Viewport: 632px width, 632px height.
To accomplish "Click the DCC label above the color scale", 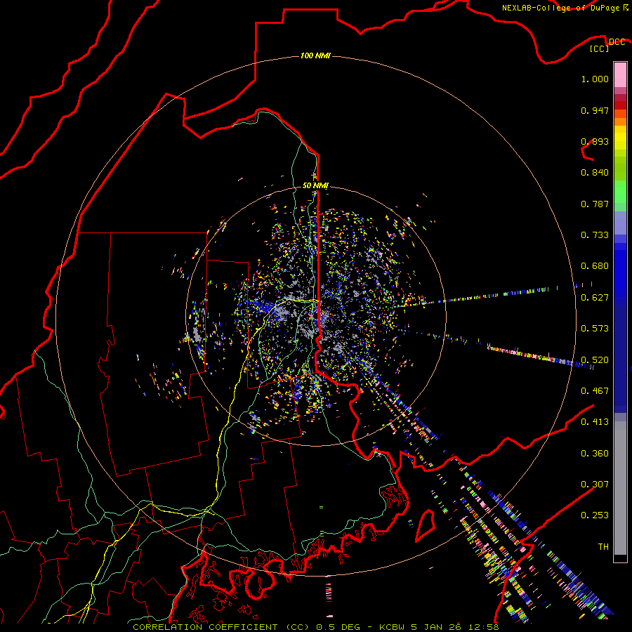I will pyautogui.click(x=617, y=42).
